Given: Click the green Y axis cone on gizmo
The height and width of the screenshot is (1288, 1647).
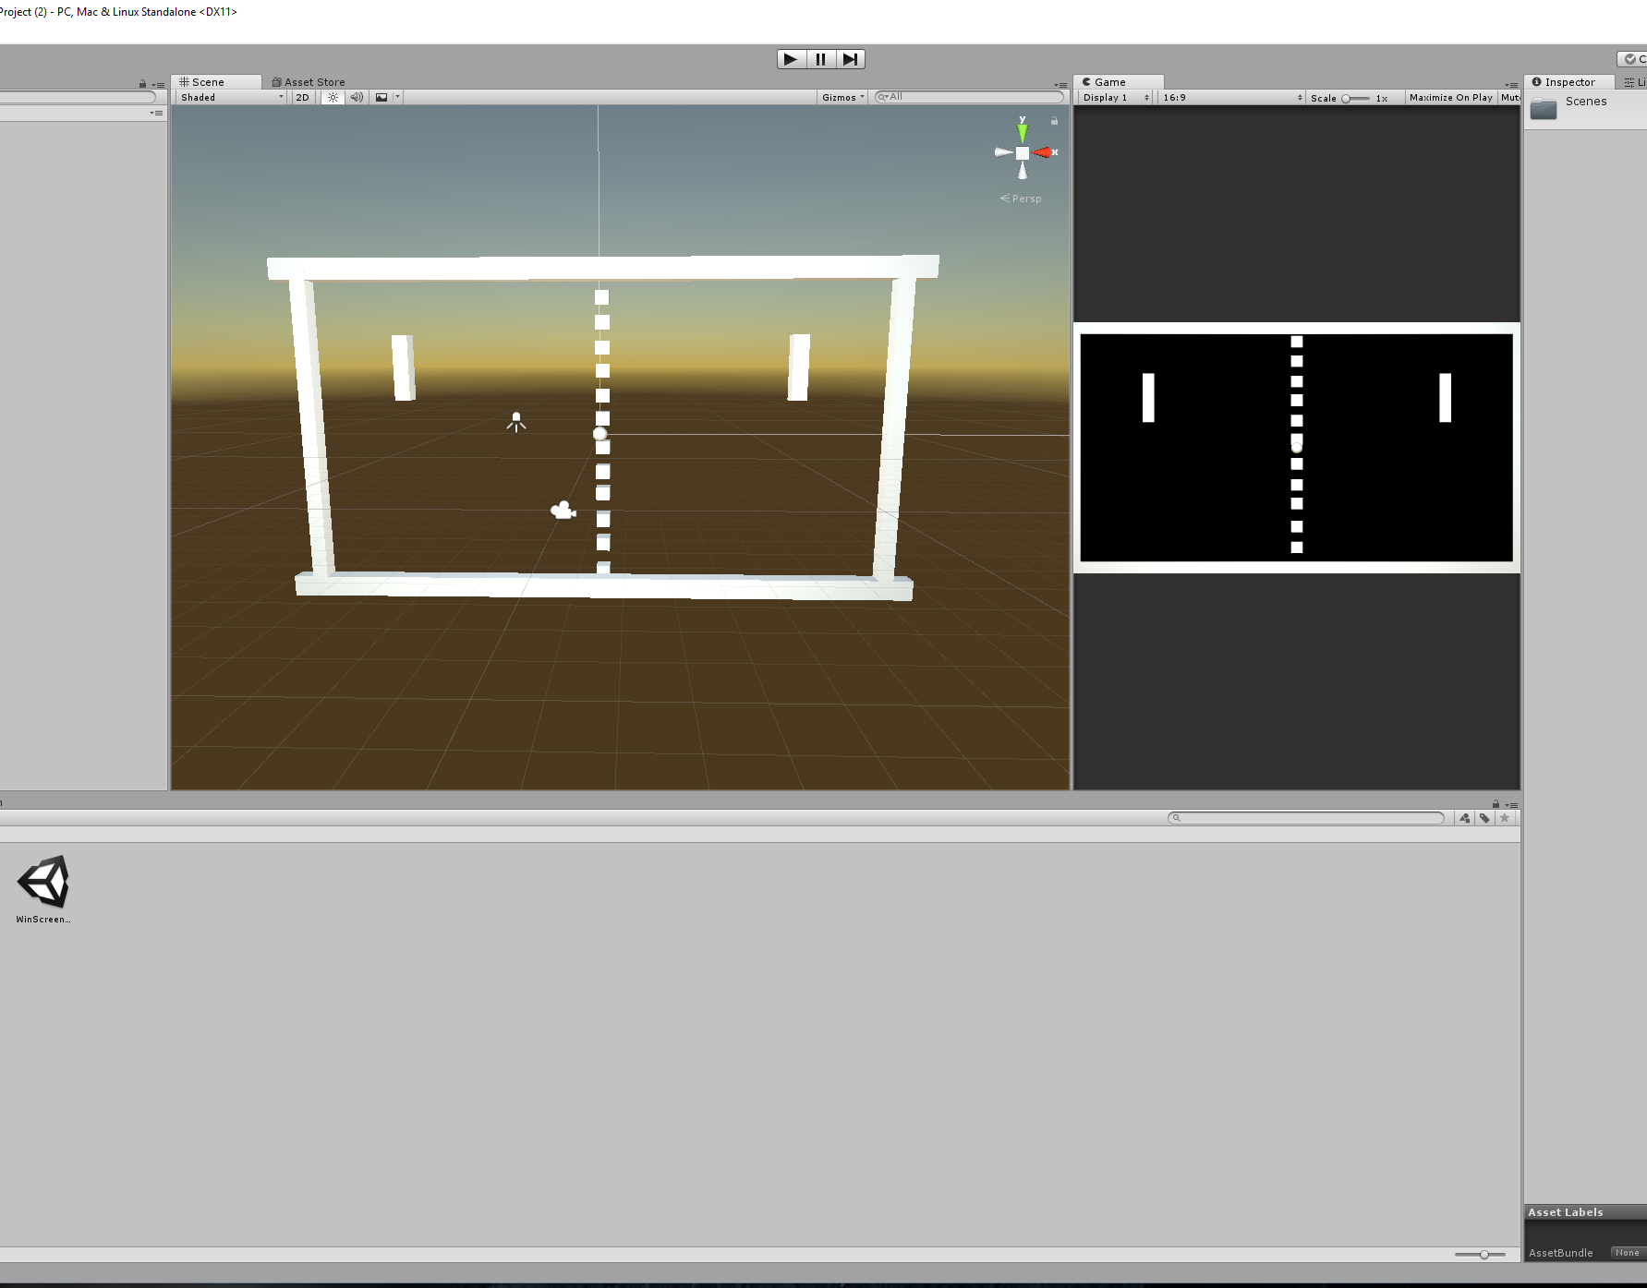Looking at the screenshot, I should [x=1022, y=132].
